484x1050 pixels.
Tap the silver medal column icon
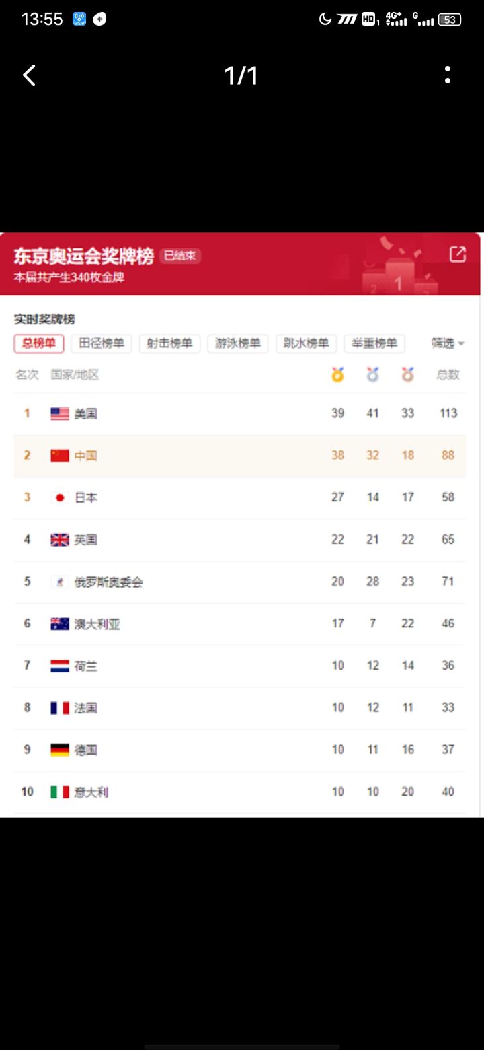point(372,374)
